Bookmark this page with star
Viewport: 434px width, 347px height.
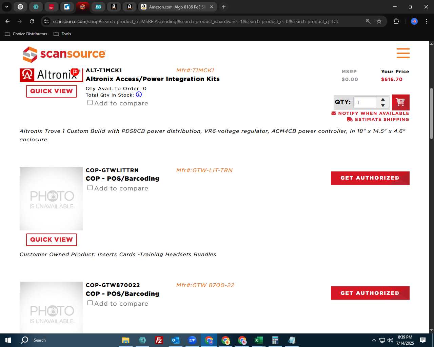tap(379, 21)
